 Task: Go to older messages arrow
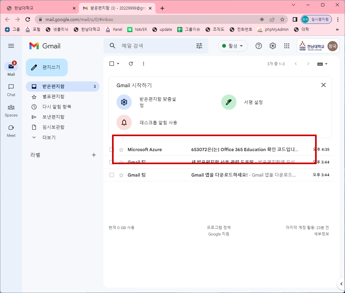(308, 64)
